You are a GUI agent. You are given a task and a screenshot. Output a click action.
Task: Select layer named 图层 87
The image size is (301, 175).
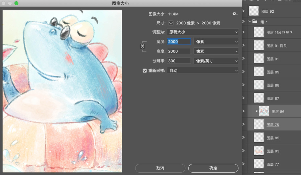tap(273, 99)
